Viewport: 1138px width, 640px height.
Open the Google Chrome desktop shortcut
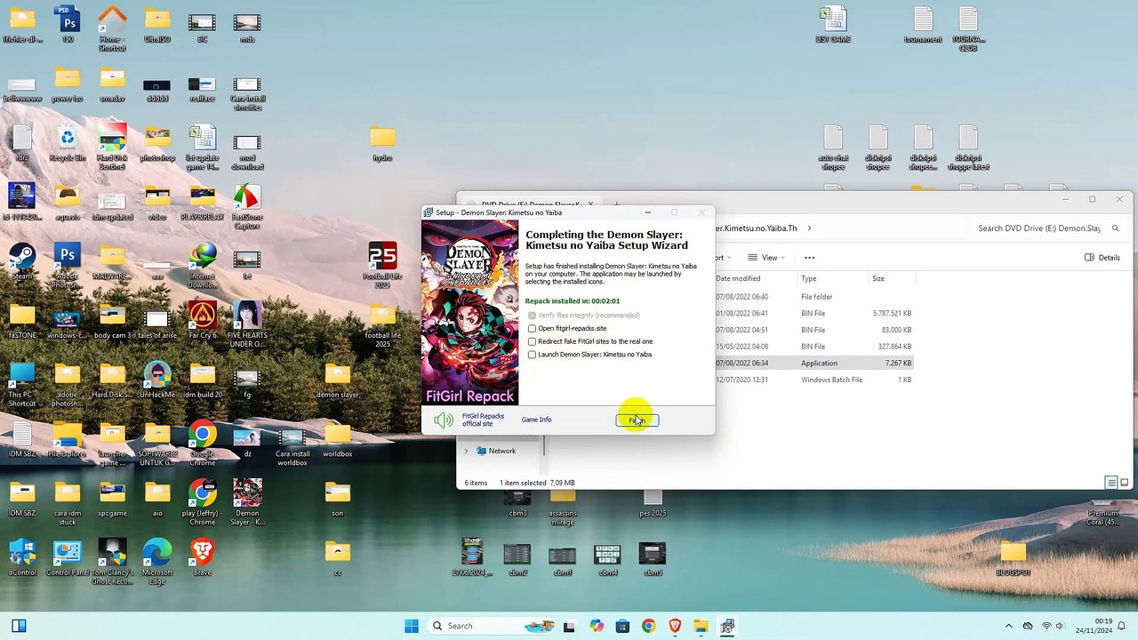click(203, 444)
